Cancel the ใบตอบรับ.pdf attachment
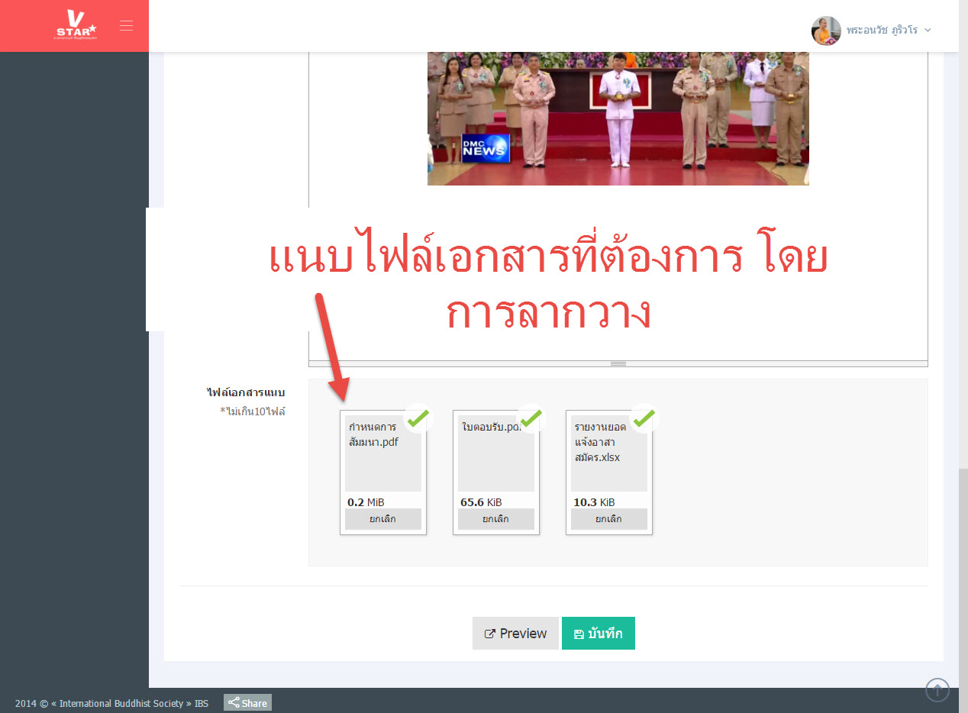Viewport: 968px width, 713px height. [495, 519]
